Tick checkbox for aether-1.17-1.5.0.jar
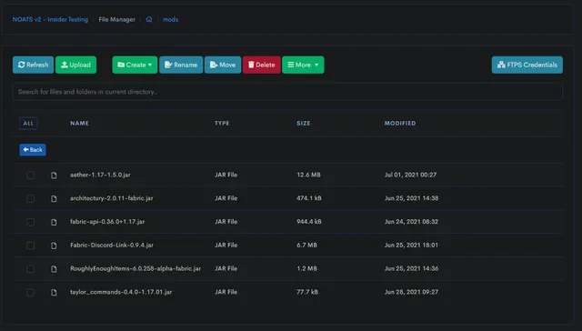The width and height of the screenshot is (582, 331). [30, 176]
